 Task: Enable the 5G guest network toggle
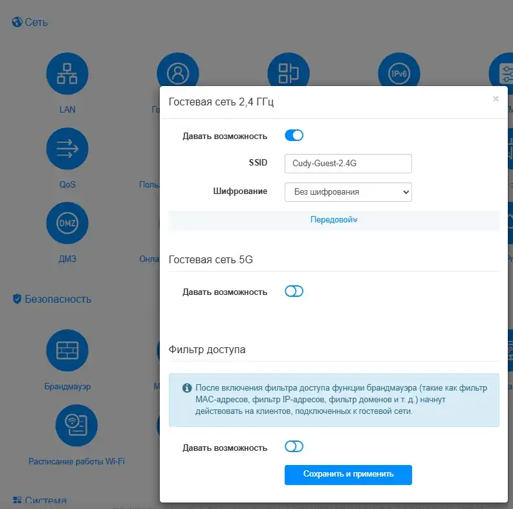(294, 291)
